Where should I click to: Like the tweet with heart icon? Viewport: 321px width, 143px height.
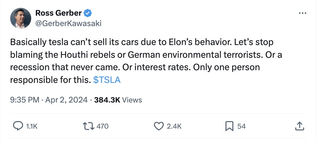coord(159,126)
